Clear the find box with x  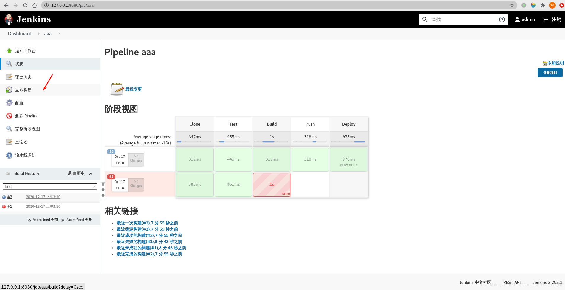click(94, 186)
